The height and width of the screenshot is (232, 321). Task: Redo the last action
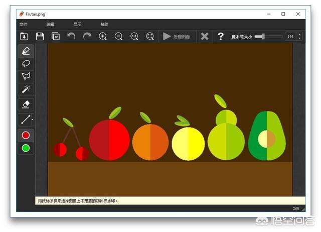pyautogui.click(x=87, y=36)
